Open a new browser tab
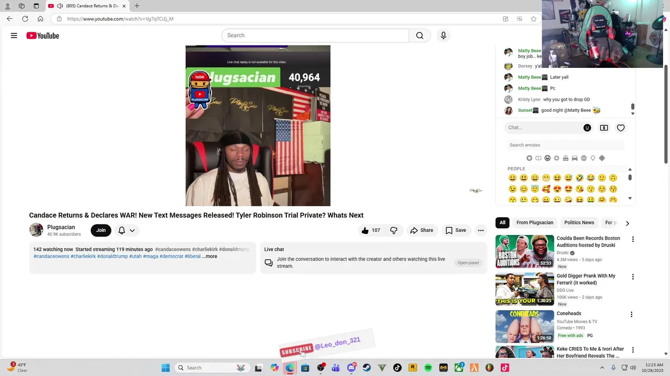The width and height of the screenshot is (670, 376). (137, 6)
